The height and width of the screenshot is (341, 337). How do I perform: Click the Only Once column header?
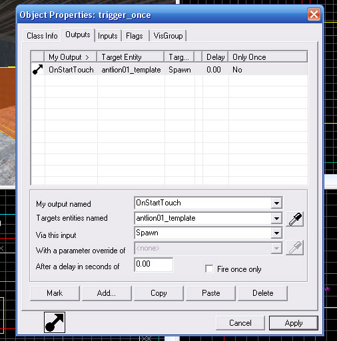pos(268,57)
